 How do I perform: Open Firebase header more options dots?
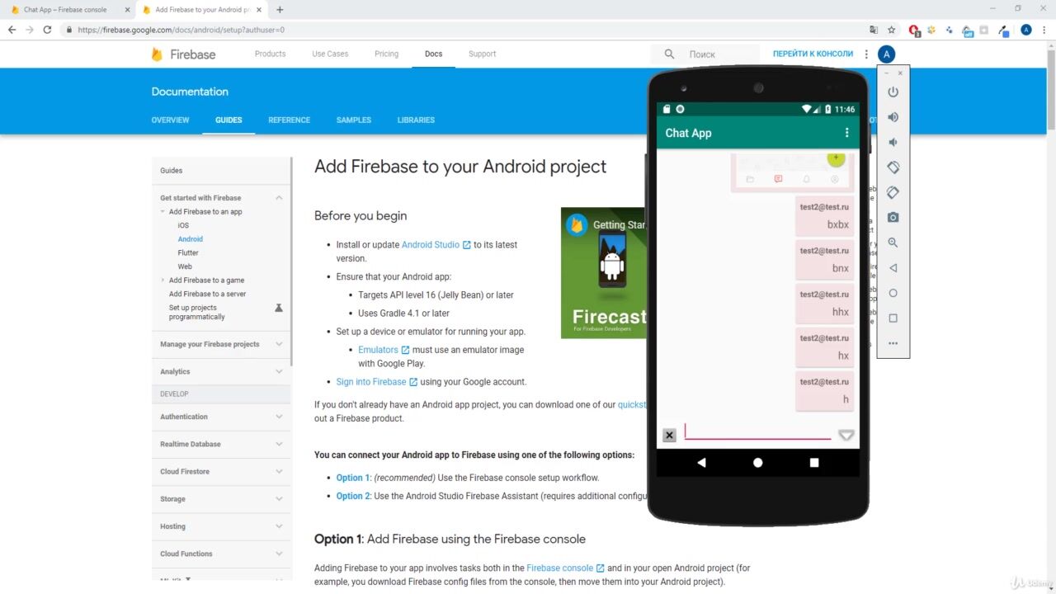(866, 54)
